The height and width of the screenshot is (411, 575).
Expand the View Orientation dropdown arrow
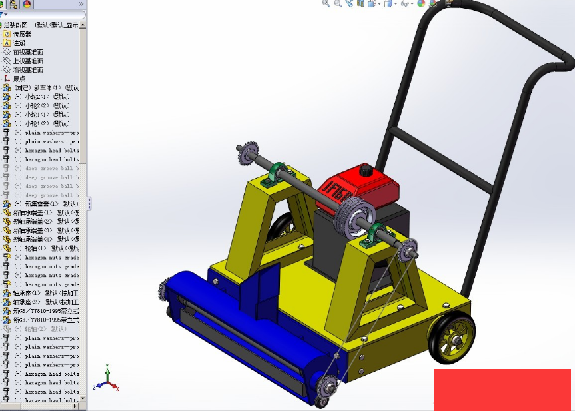(x=380, y=4)
